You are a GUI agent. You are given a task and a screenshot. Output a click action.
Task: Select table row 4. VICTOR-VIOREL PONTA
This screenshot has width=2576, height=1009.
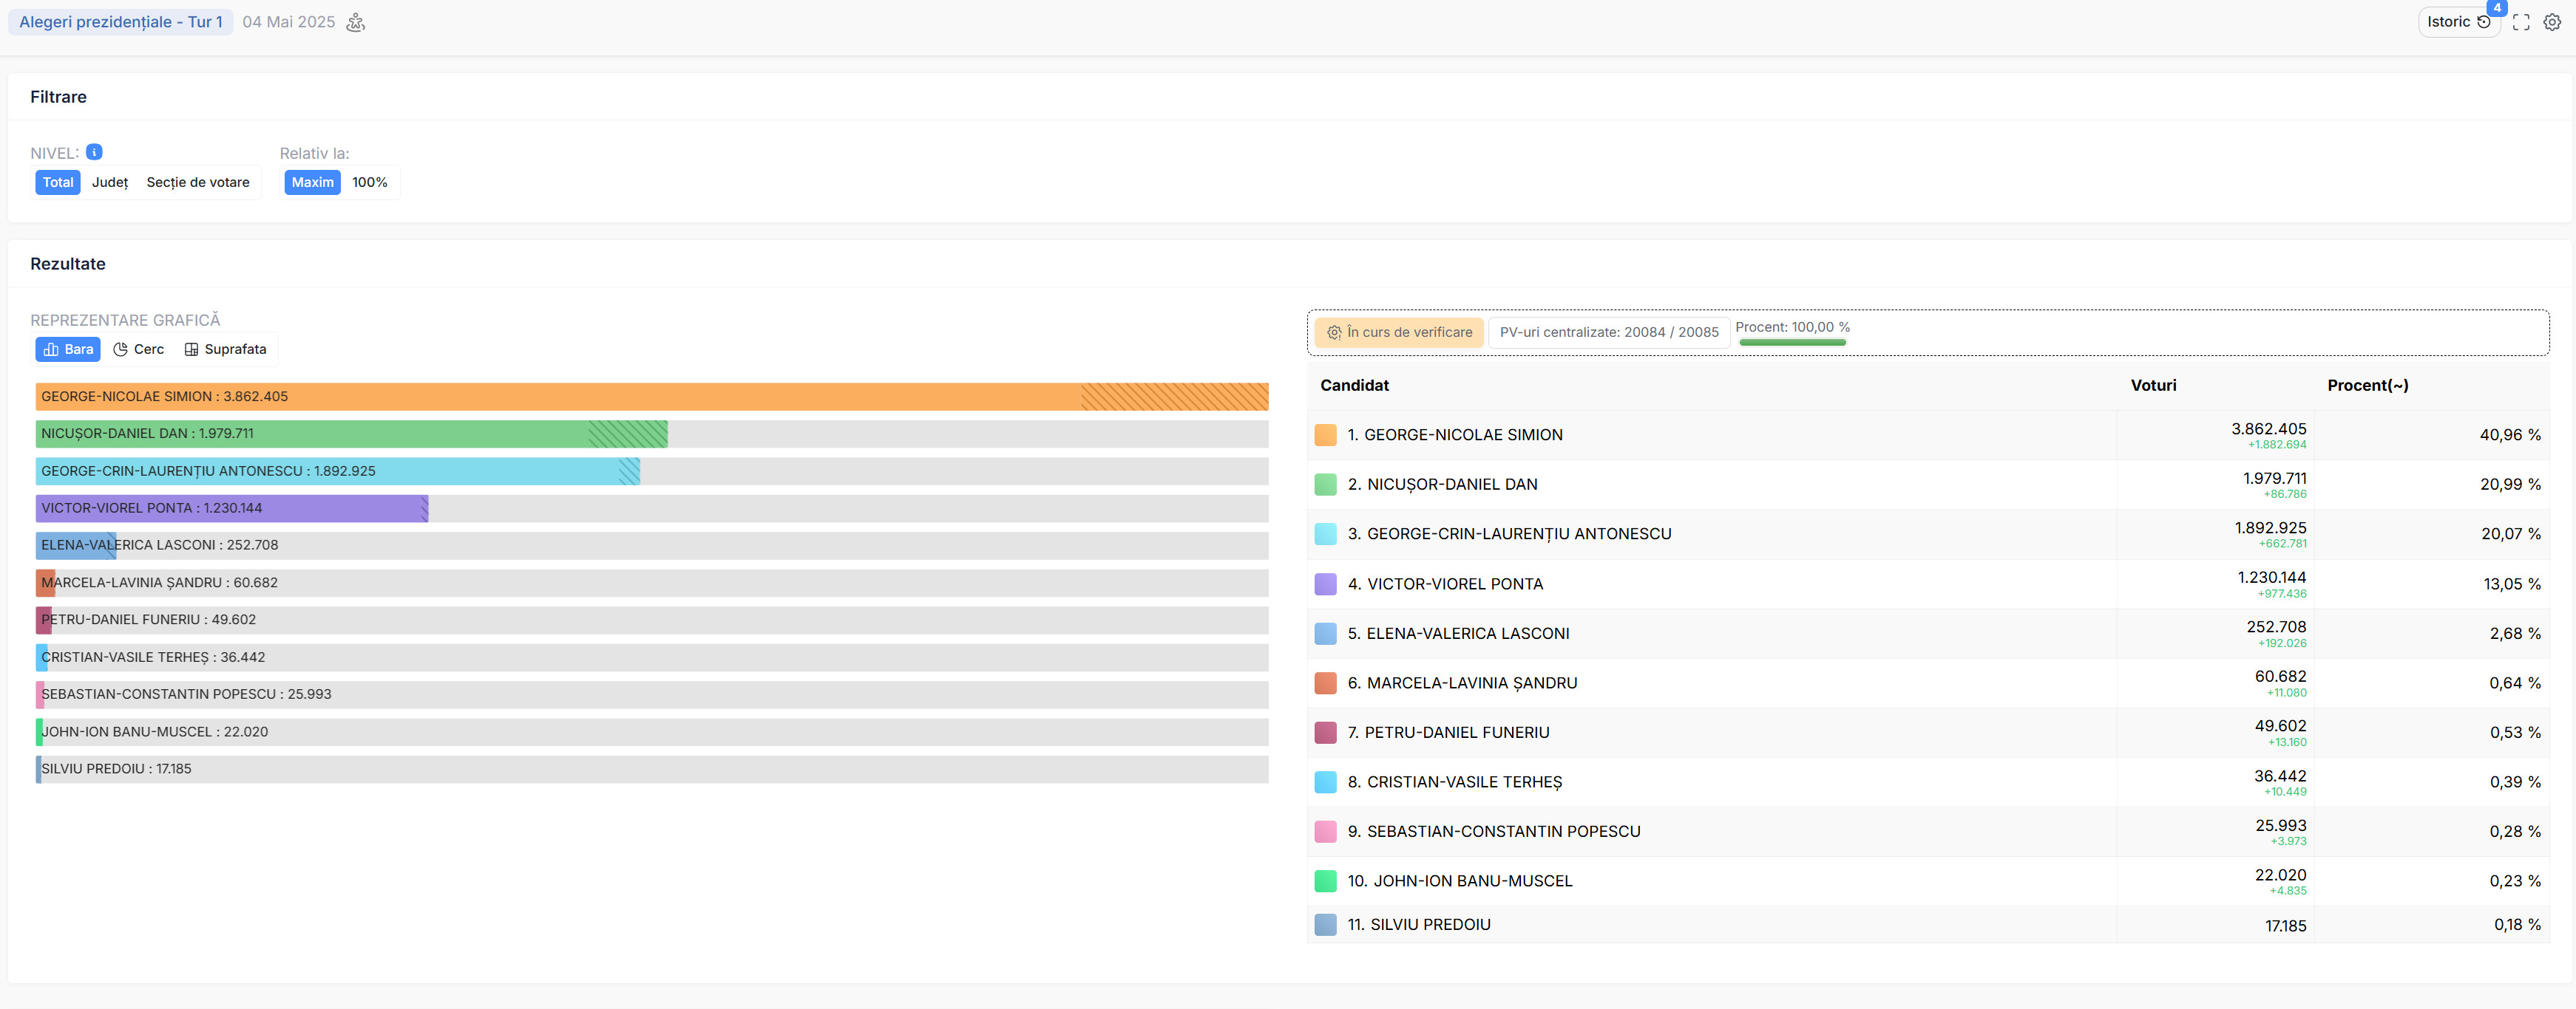point(1928,584)
